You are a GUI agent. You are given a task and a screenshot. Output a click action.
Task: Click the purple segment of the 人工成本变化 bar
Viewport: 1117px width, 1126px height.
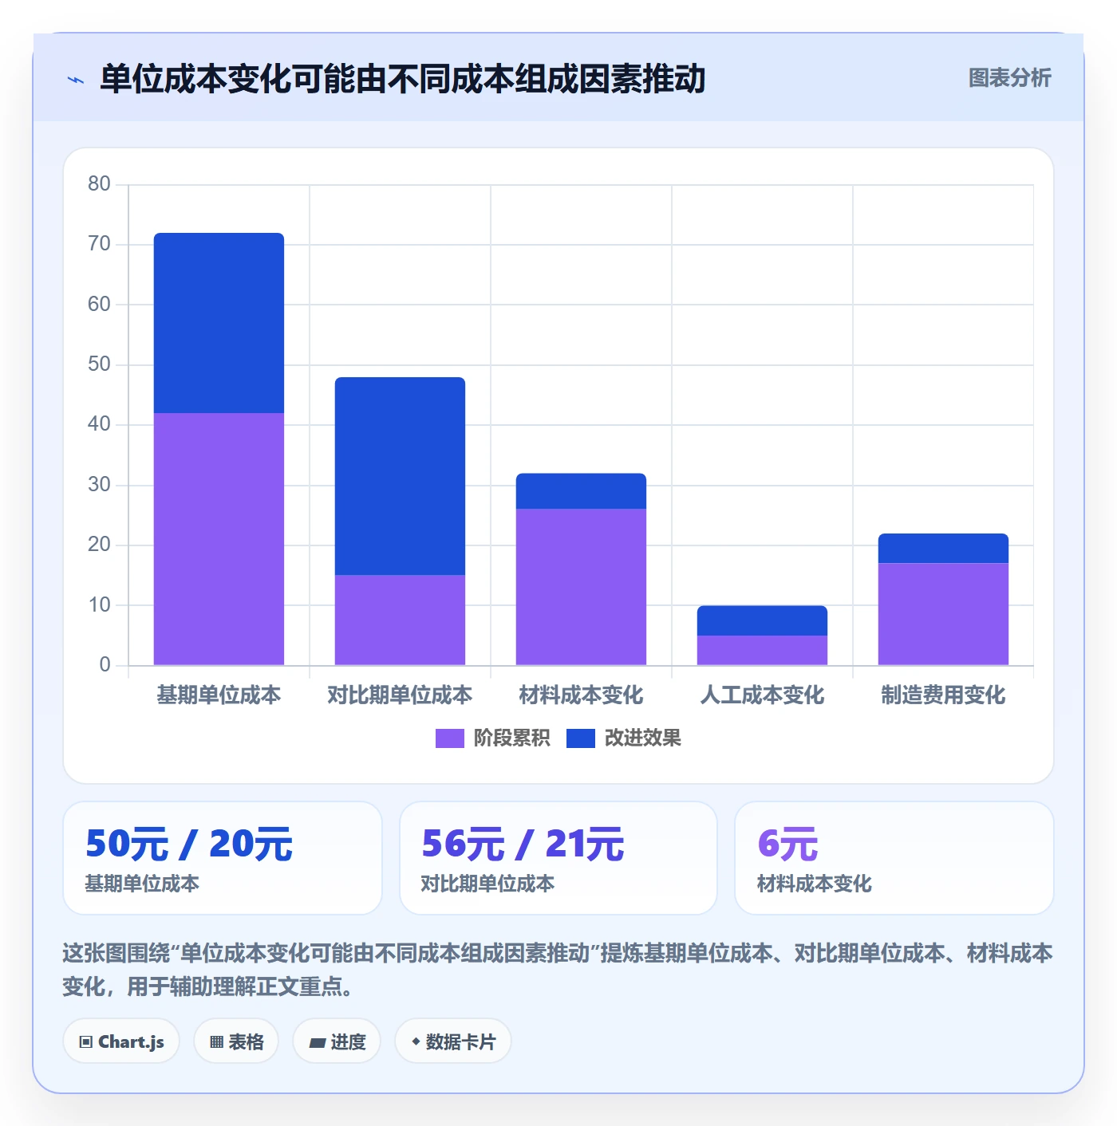pyautogui.click(x=762, y=651)
